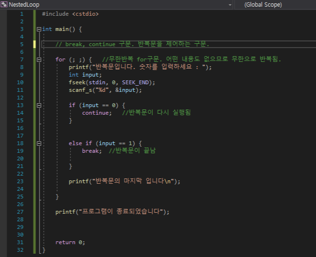Click line number 23 in gutter
Screen dimensions: 316x257
tap(20, 181)
